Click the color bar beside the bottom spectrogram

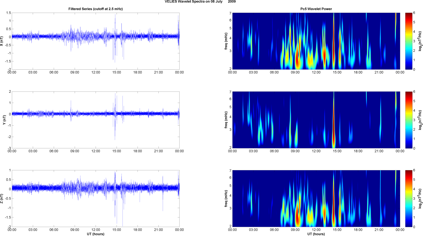(x=409, y=199)
